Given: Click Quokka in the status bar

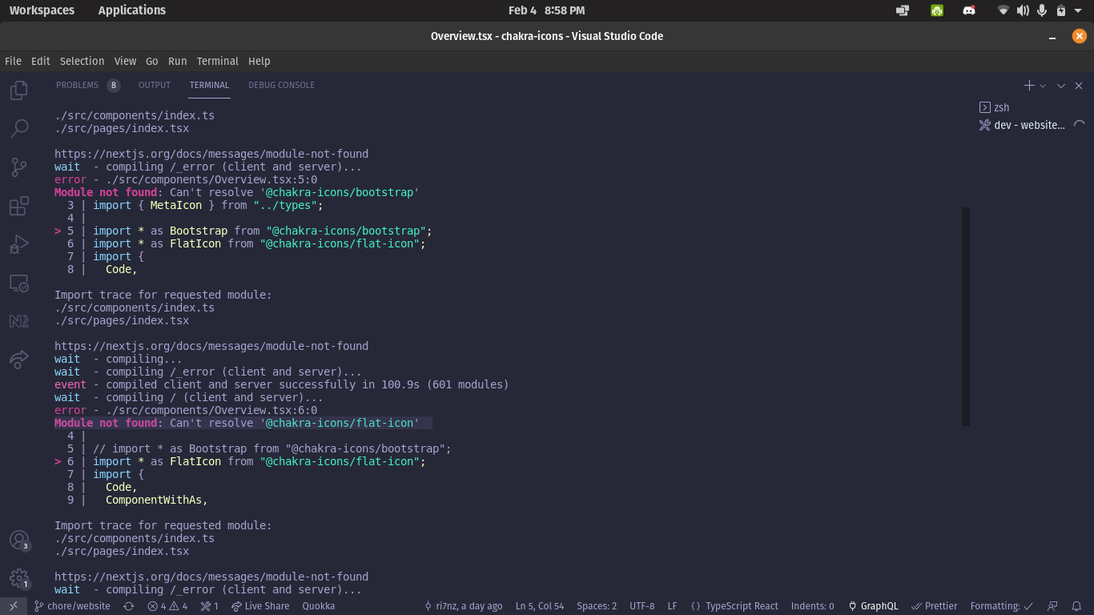Looking at the screenshot, I should (319, 606).
